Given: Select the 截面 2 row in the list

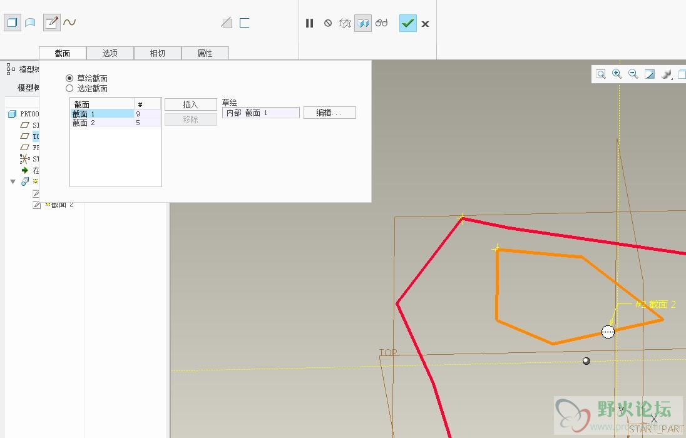Looking at the screenshot, I should coord(116,123).
